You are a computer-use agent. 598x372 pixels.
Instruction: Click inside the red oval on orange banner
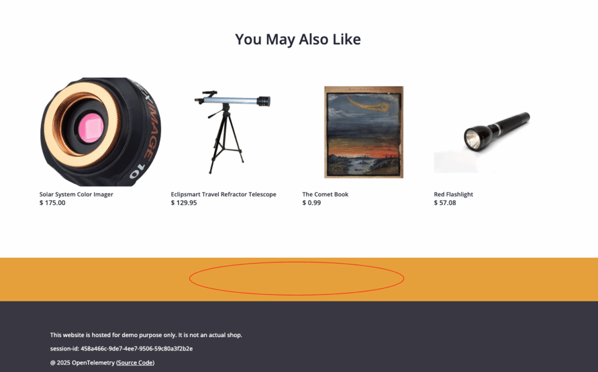tap(297, 279)
